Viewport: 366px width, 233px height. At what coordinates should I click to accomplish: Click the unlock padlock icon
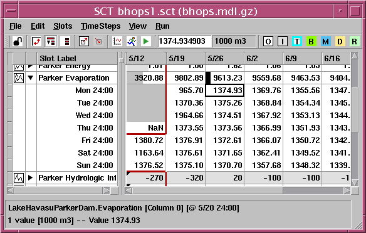coord(18,42)
